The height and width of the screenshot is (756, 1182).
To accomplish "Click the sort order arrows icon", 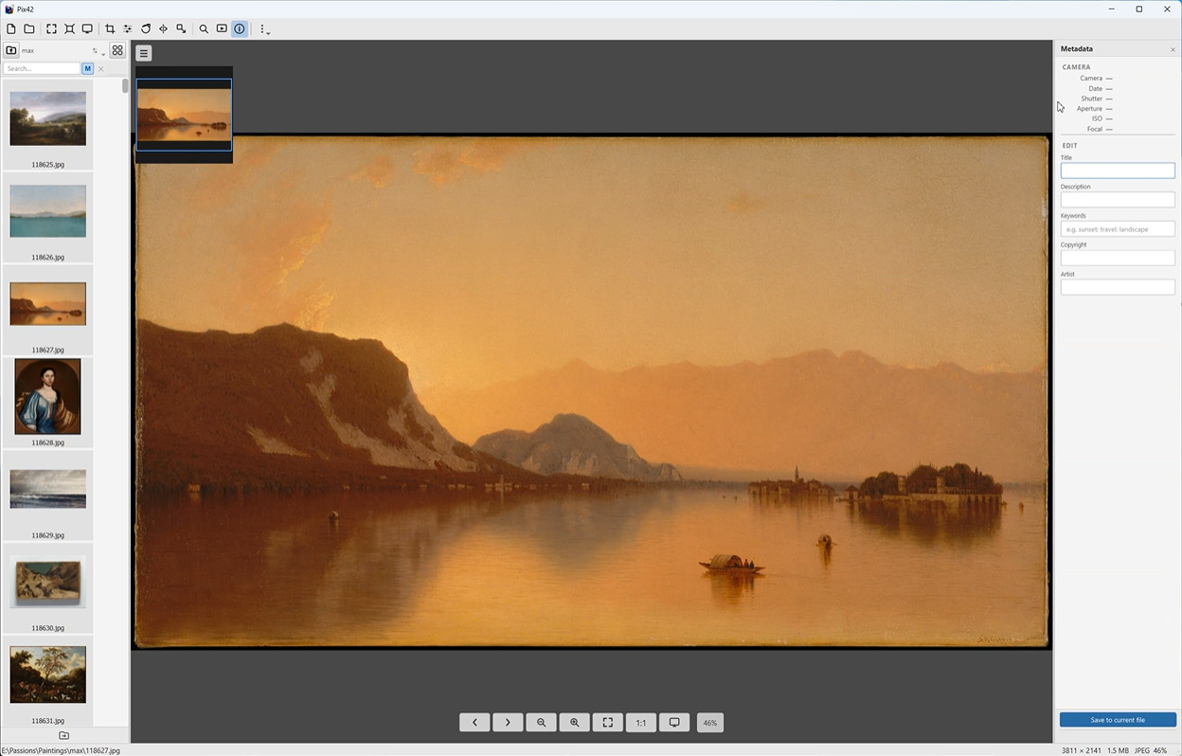I will tap(97, 50).
